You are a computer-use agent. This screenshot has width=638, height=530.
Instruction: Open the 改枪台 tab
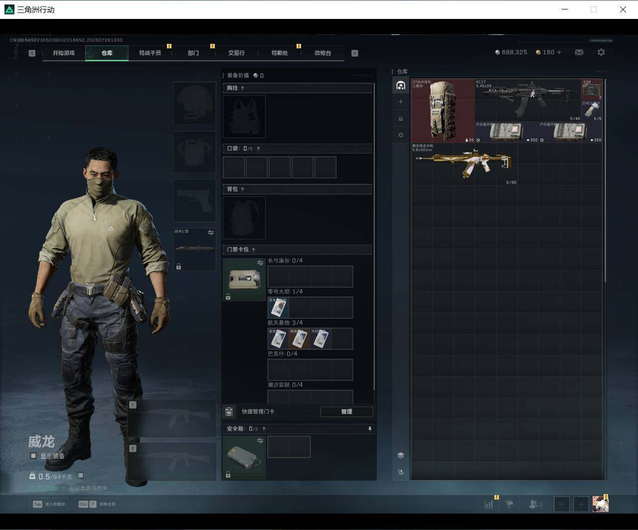click(322, 53)
